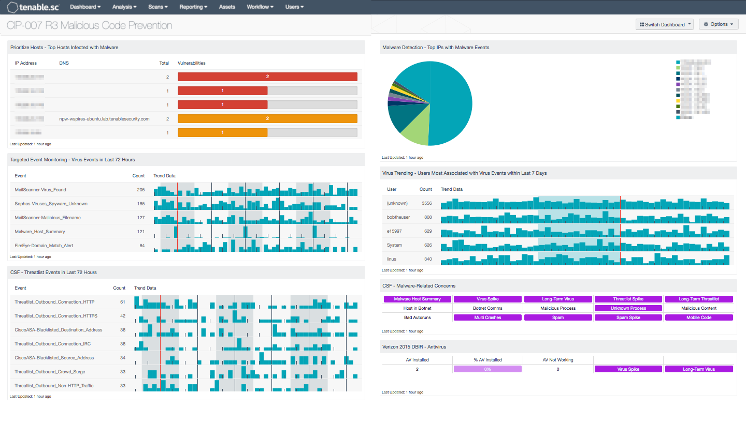The width and height of the screenshot is (746, 424).
Task: Click the Long-Term Threatlist indicator
Action: (x=699, y=299)
